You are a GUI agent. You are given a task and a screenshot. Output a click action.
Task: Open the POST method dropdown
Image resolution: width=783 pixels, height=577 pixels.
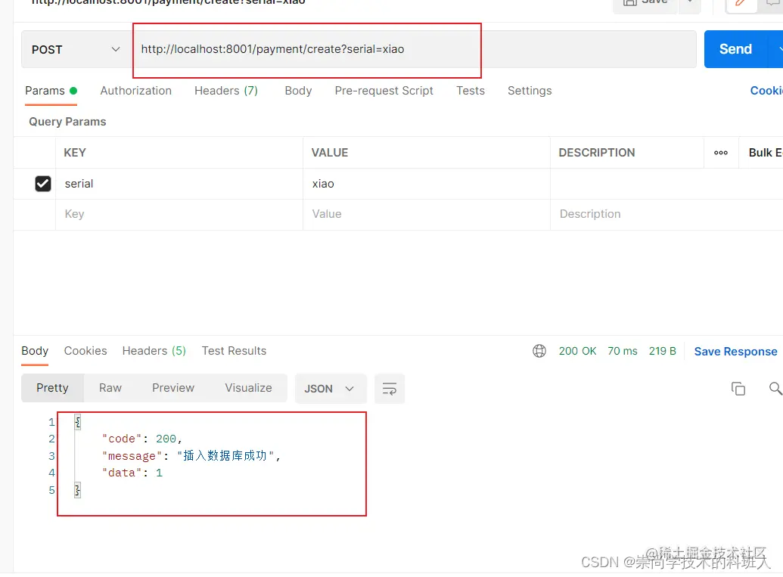click(x=76, y=49)
